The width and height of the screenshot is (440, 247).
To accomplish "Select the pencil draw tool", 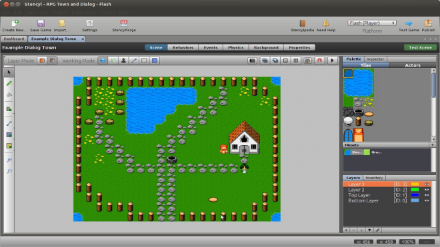I will point(9,83).
